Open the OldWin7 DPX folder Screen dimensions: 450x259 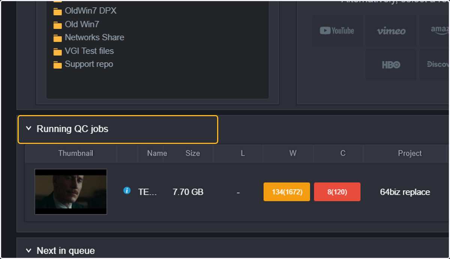point(90,11)
